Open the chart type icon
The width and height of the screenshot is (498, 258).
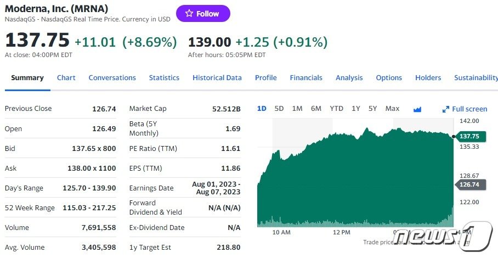[x=417, y=109]
